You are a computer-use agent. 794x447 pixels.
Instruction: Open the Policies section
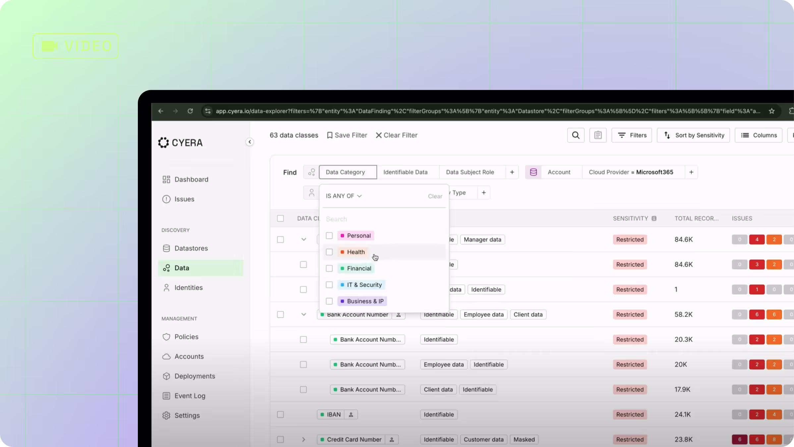pos(186,337)
